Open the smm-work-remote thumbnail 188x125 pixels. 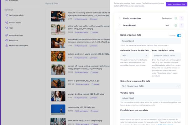click(x=58, y=43)
